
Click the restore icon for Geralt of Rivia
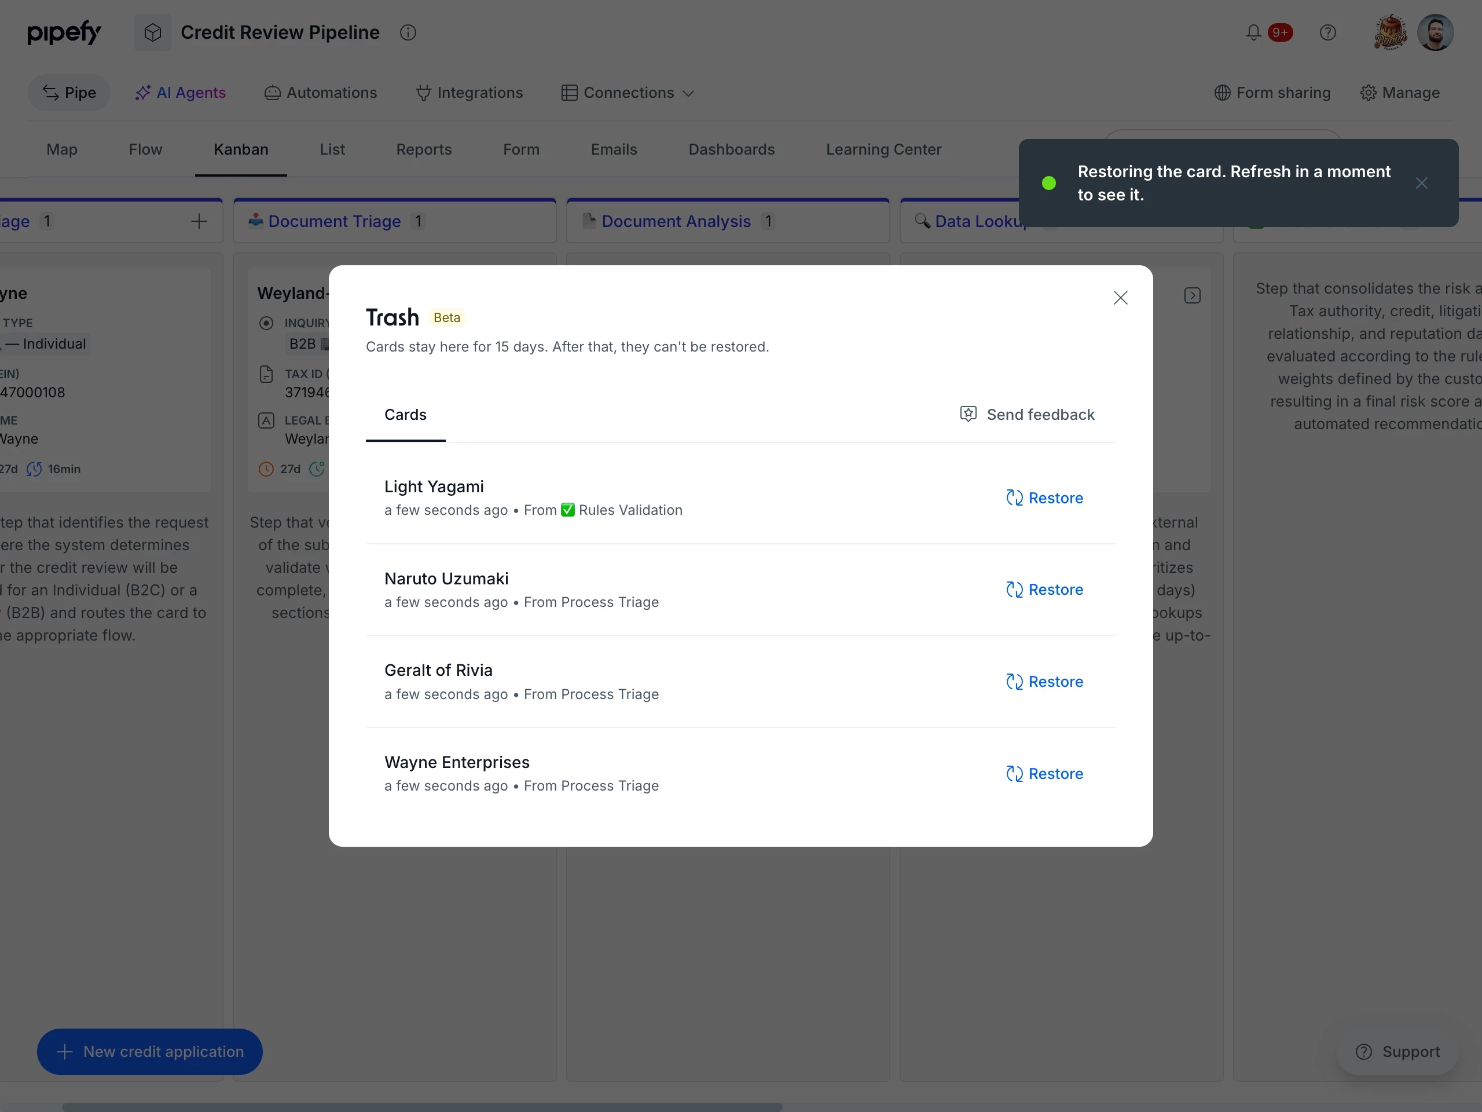tap(1014, 682)
